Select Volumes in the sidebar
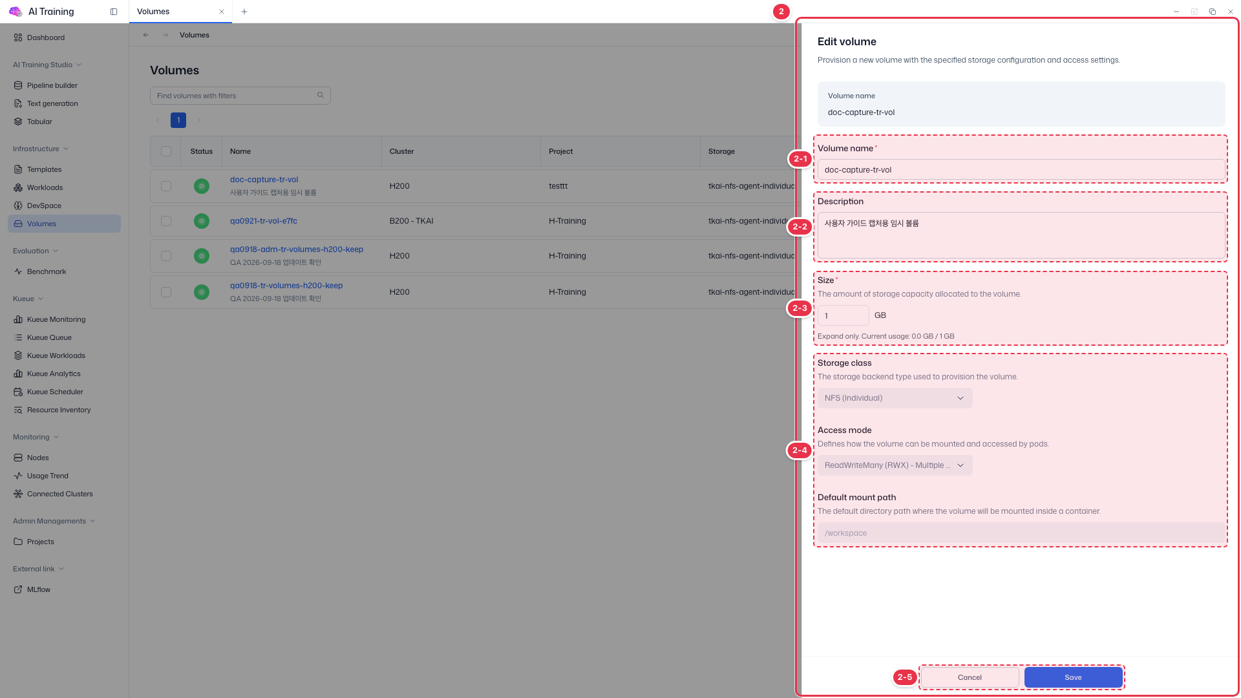Screen dimensions: 1241x698 coord(64,224)
